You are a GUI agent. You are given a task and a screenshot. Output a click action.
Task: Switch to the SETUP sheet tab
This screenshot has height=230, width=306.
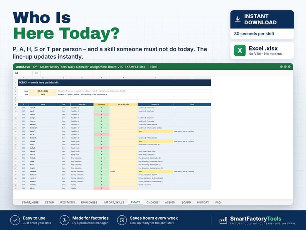pyautogui.click(x=49, y=203)
